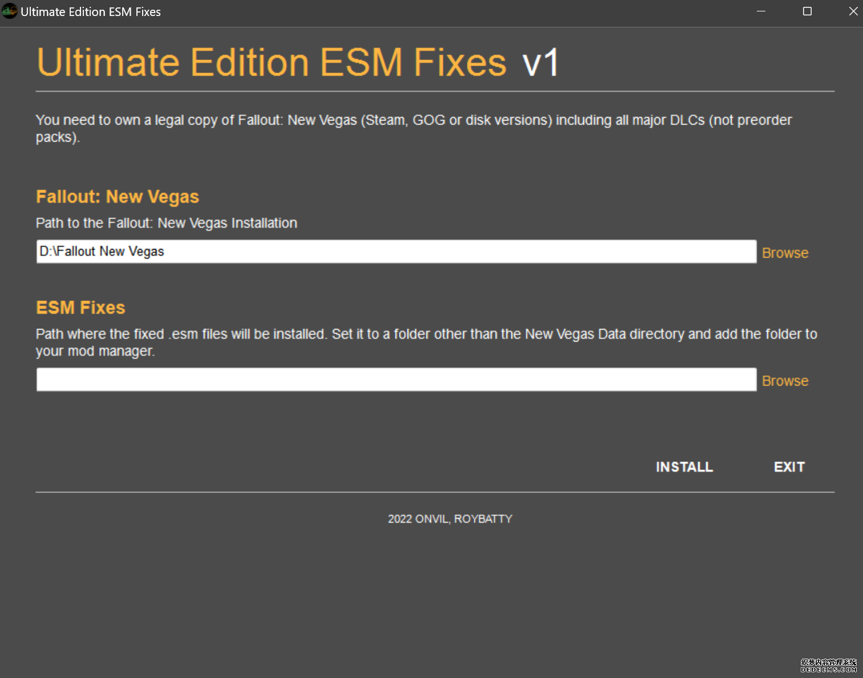Browse for the ESM Fixes output folder
863x678 pixels.
tap(785, 381)
